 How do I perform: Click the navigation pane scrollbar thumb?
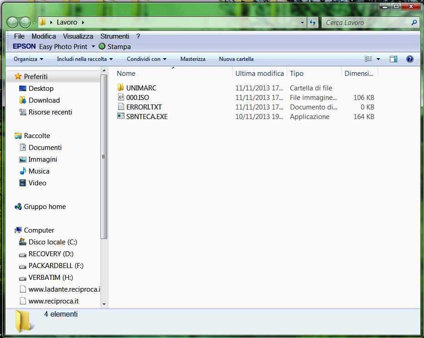(x=104, y=157)
